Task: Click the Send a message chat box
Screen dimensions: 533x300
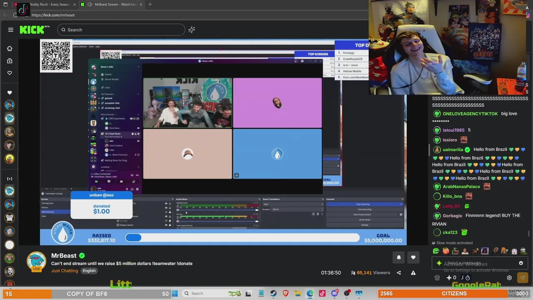Action: [480, 263]
